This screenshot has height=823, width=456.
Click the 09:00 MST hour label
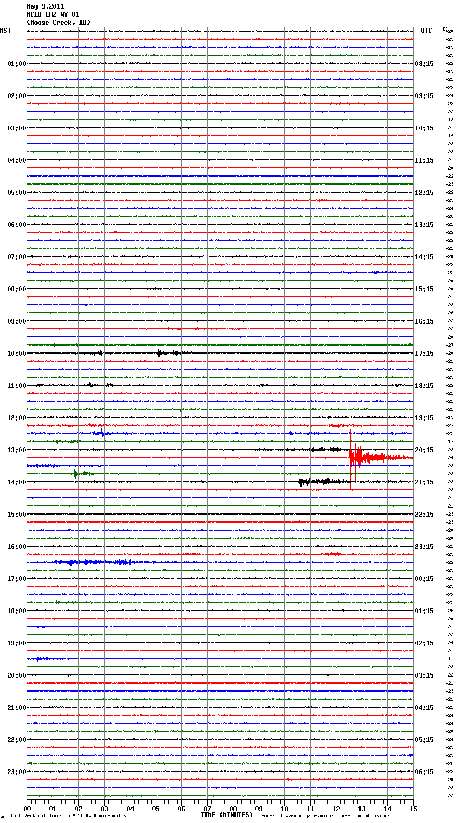(x=17, y=321)
